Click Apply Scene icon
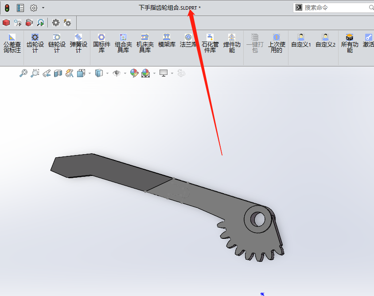The width and height of the screenshot is (374, 296). (x=145, y=73)
